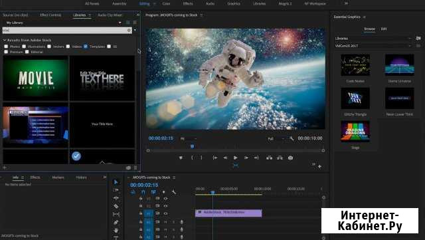Toggle top video track eye visibility
The image size is (425, 240).
point(165,199)
